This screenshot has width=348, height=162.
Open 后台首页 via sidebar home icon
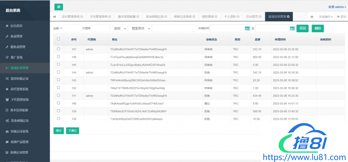pyautogui.click(x=7, y=26)
